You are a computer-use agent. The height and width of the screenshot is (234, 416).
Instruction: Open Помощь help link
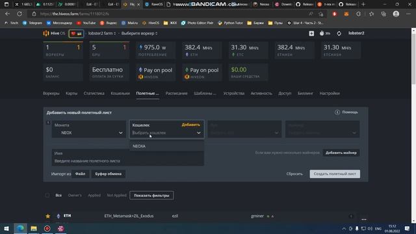[350, 112]
